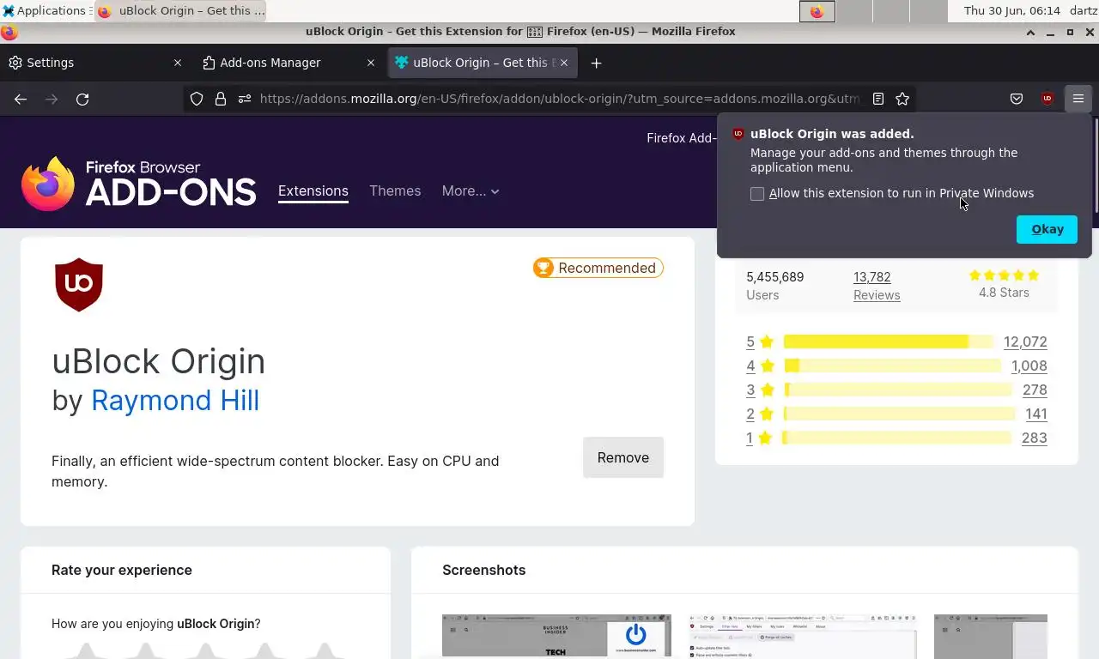1099x659 pixels.
Task: Click the 5-star rating bar
Action: (x=889, y=342)
